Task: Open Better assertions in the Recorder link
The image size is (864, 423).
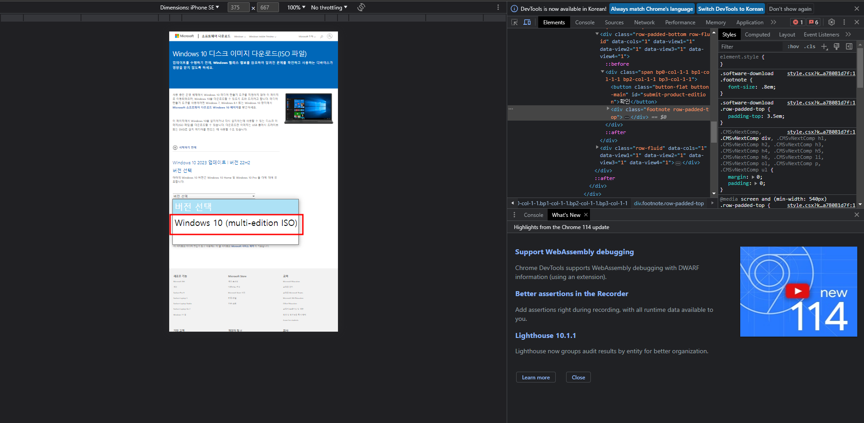Action: [x=571, y=293]
